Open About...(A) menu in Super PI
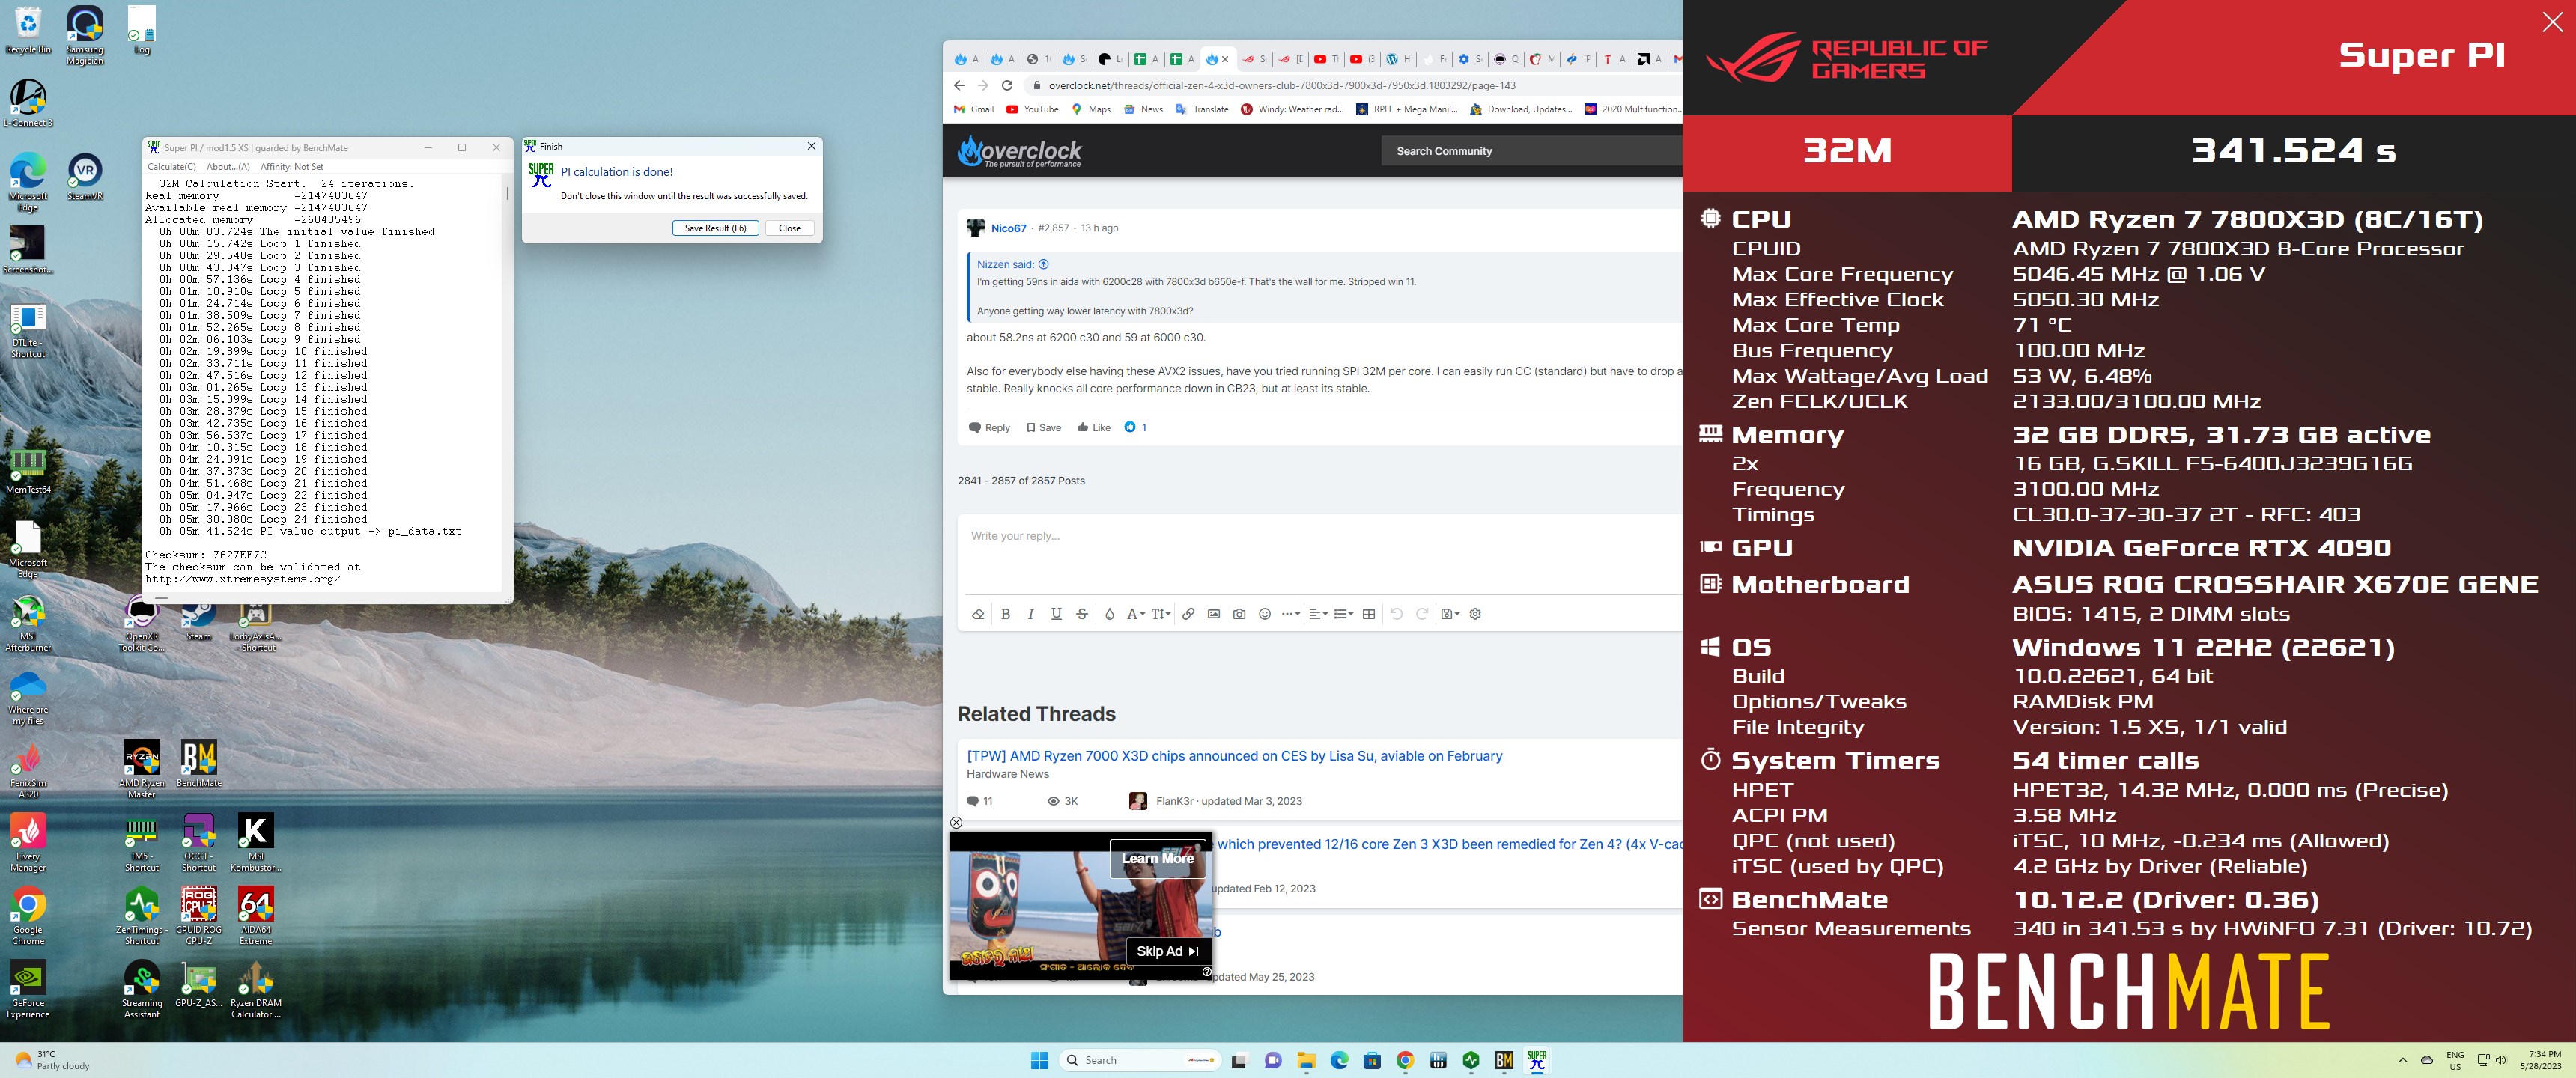The height and width of the screenshot is (1078, 2576). pos(228,167)
